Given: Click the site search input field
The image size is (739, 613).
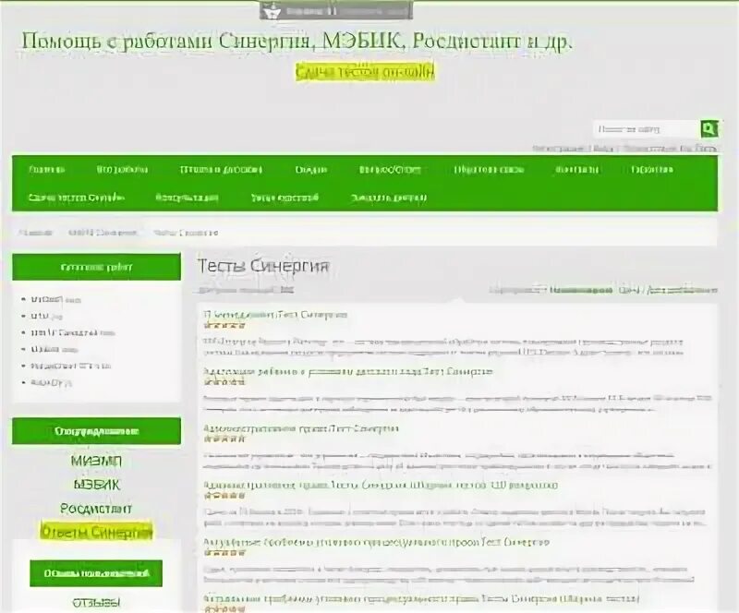Looking at the screenshot, I should pyautogui.click(x=647, y=128).
